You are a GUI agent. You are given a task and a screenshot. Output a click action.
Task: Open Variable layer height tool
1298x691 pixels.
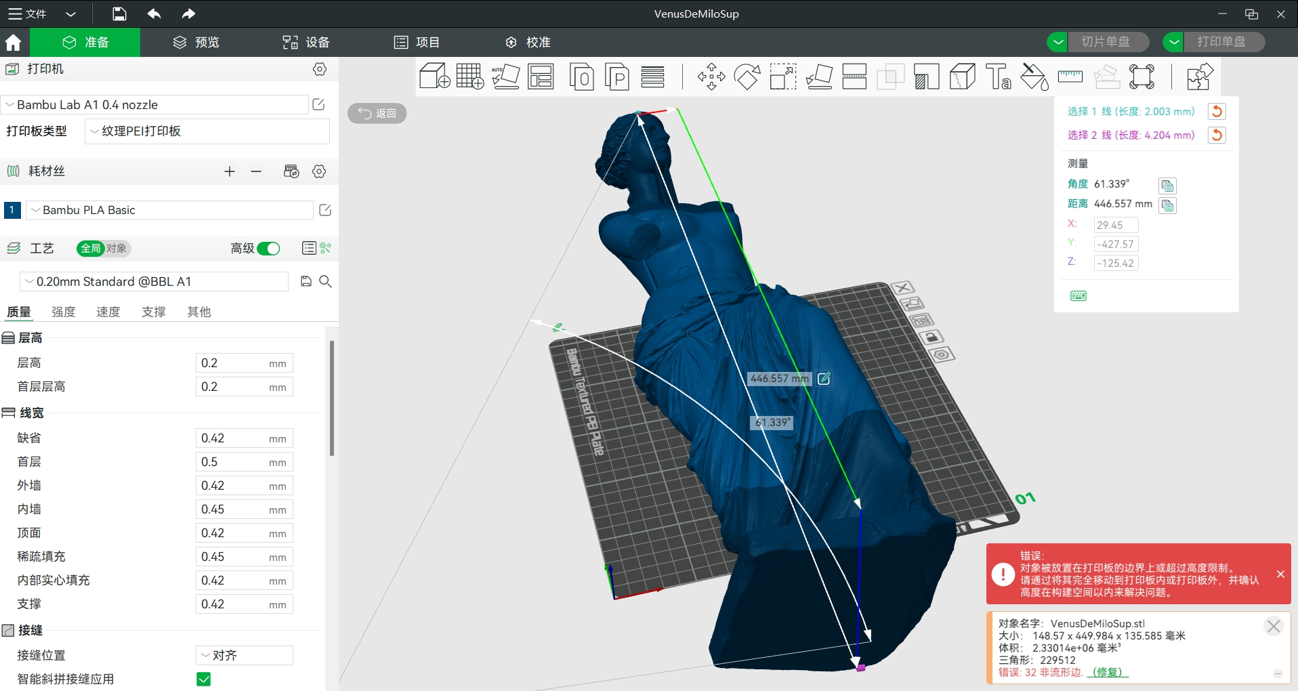tap(653, 76)
